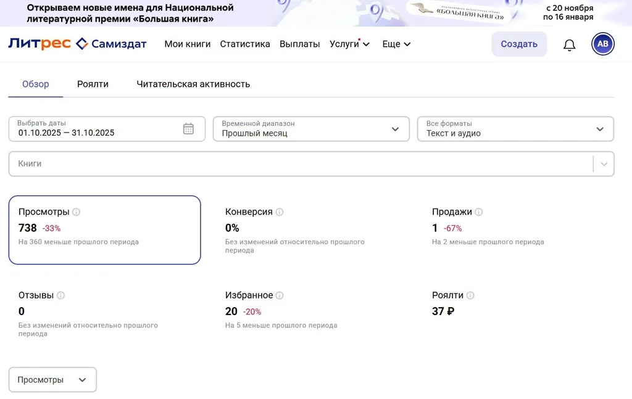
Task: Click the calendar icon in date field
Action: [x=188, y=129]
